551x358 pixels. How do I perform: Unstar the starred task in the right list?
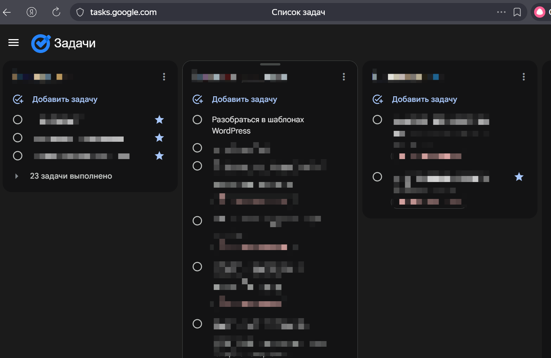click(519, 177)
